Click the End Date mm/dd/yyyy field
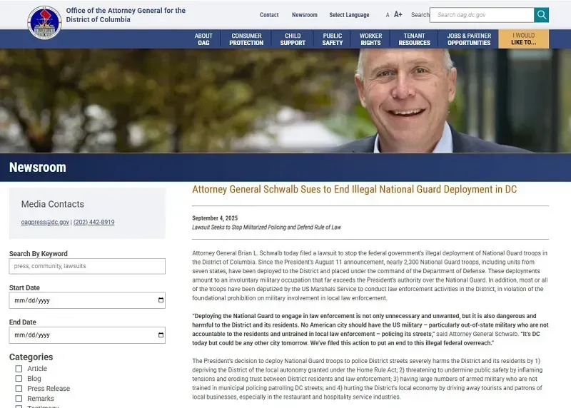 click(87, 335)
